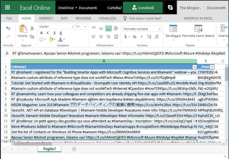Viewport: 229px width, 159px height.
Task: Apply percent number format
Action: coord(135,37)
